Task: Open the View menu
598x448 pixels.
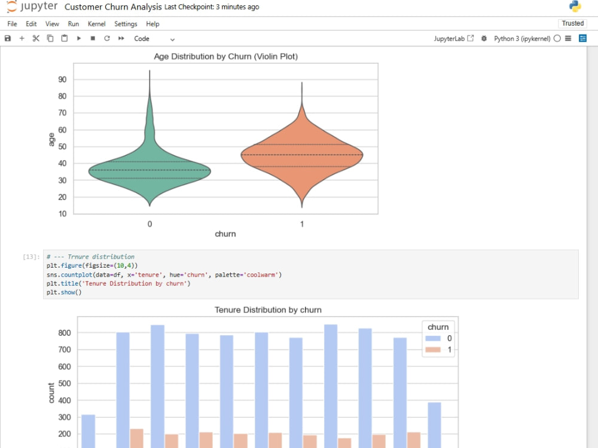Action: pyautogui.click(x=52, y=24)
